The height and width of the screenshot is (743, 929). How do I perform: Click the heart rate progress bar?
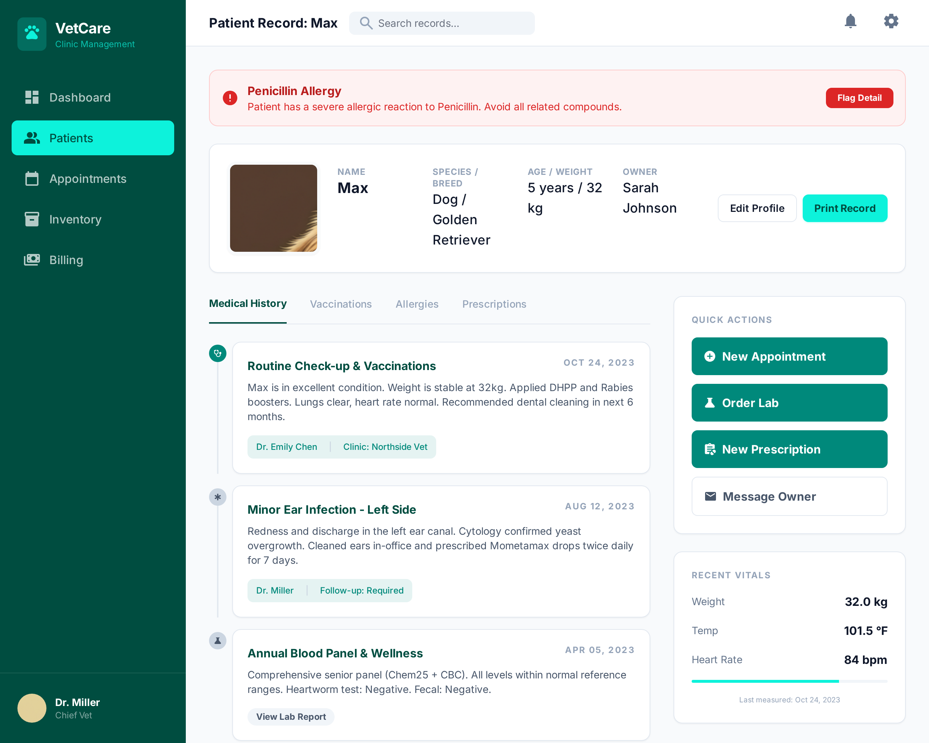[789, 681]
